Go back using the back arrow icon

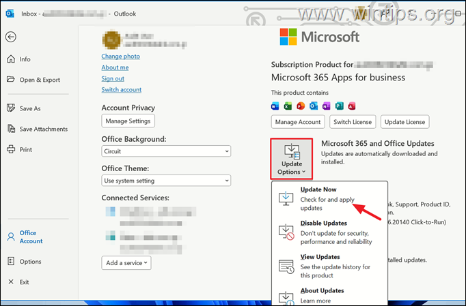click(x=11, y=37)
